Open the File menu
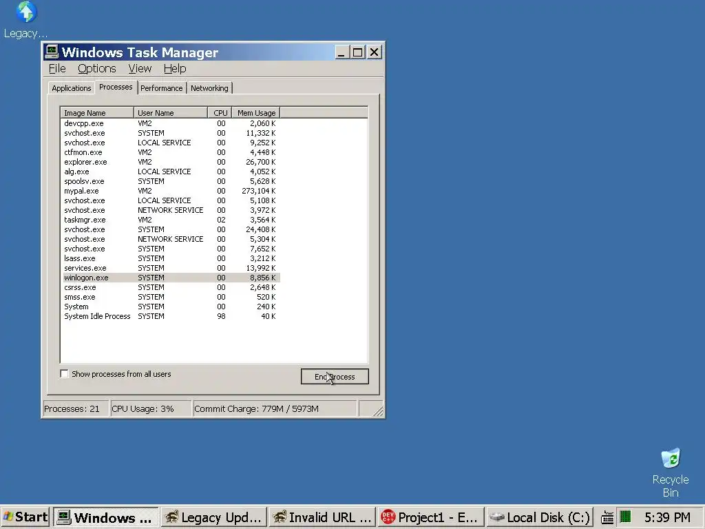Image resolution: width=705 pixels, height=529 pixels. (57, 68)
